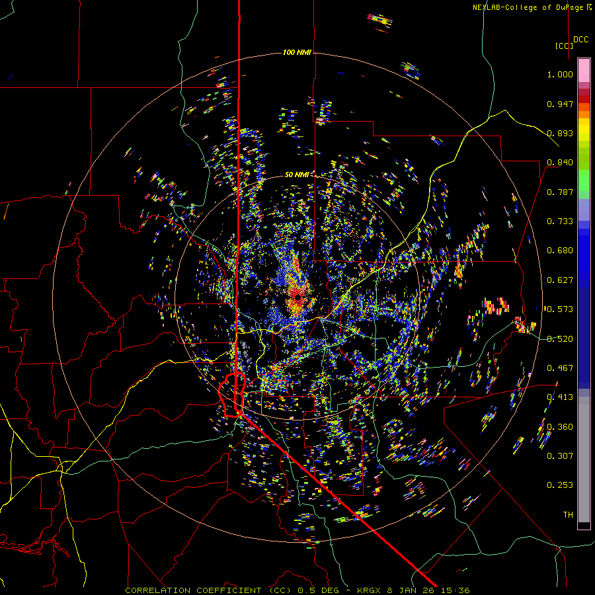
Task: Click the 100 NMI range ring label
Action: point(297,52)
